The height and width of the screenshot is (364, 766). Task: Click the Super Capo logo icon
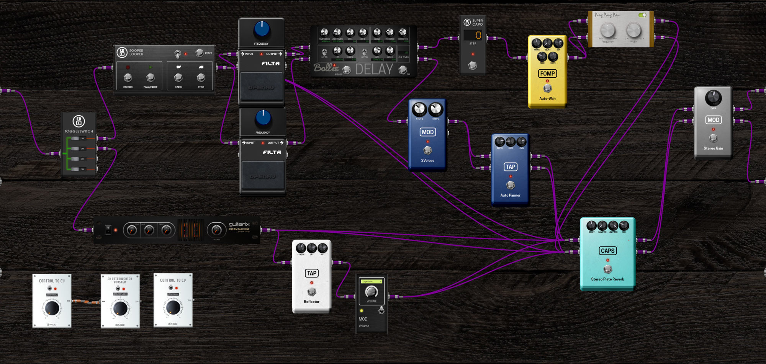467,22
